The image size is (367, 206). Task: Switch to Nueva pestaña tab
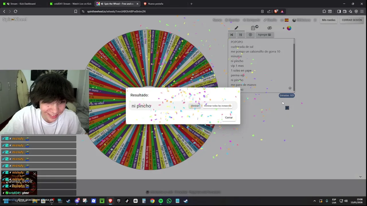pyautogui.click(x=163, y=4)
